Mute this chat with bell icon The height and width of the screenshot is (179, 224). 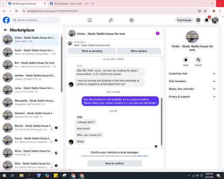click(185, 60)
